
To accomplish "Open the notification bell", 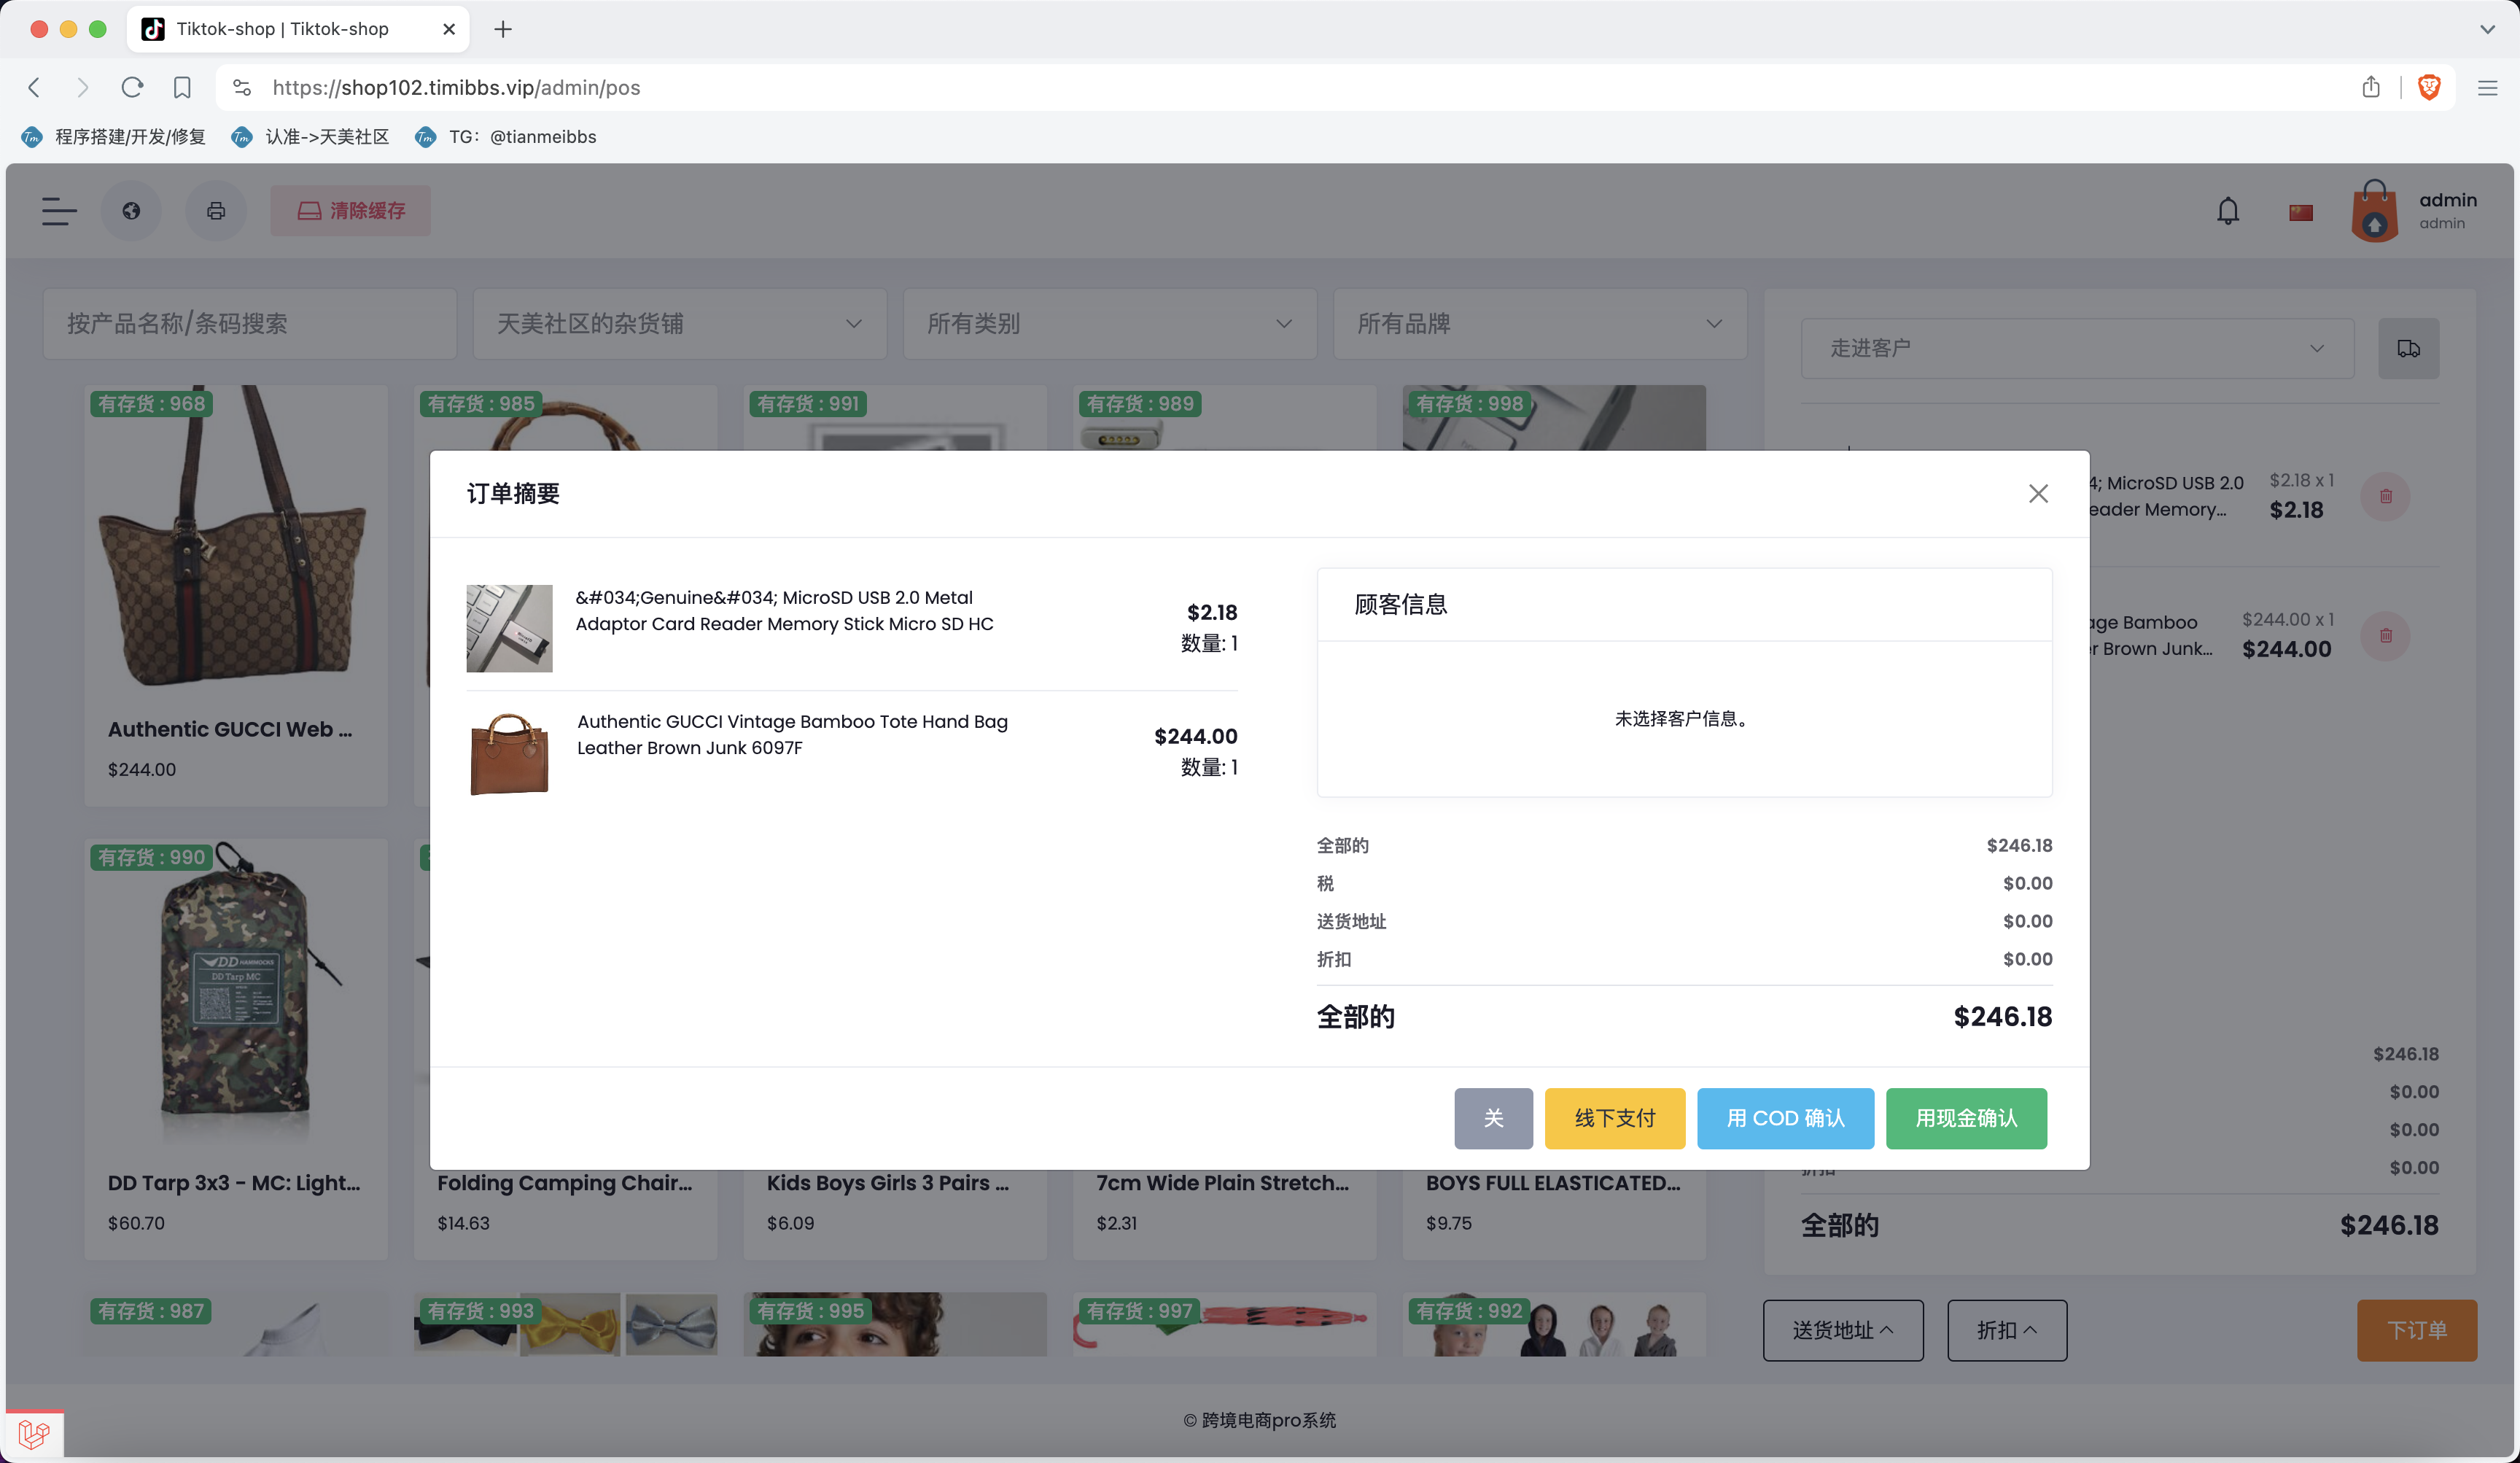I will coord(2228,211).
